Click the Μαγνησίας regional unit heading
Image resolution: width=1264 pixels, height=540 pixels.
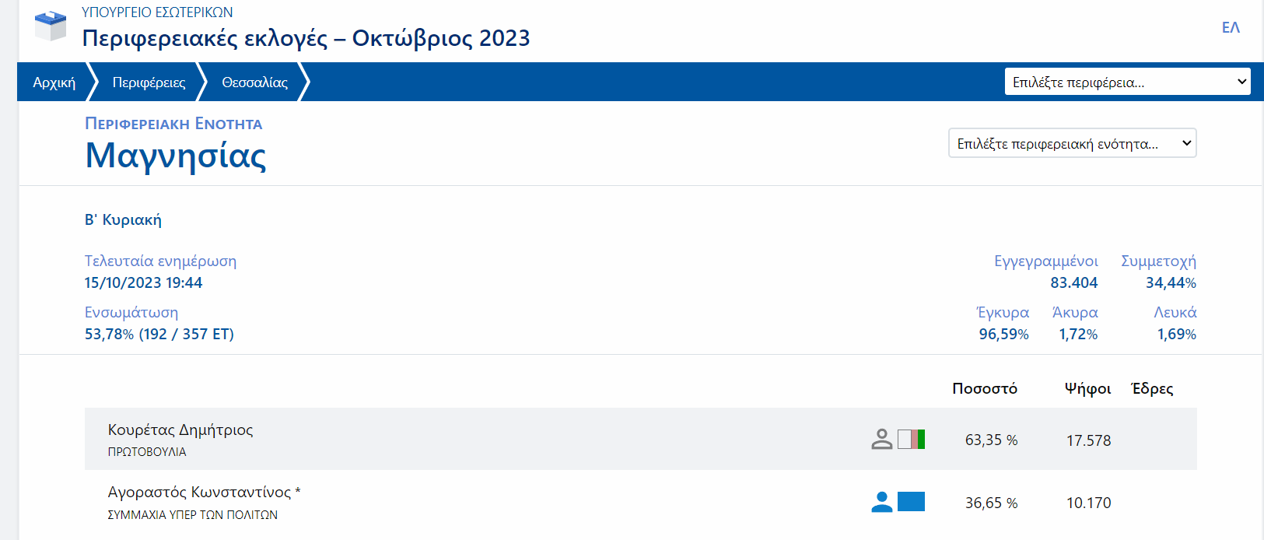[x=176, y=156]
